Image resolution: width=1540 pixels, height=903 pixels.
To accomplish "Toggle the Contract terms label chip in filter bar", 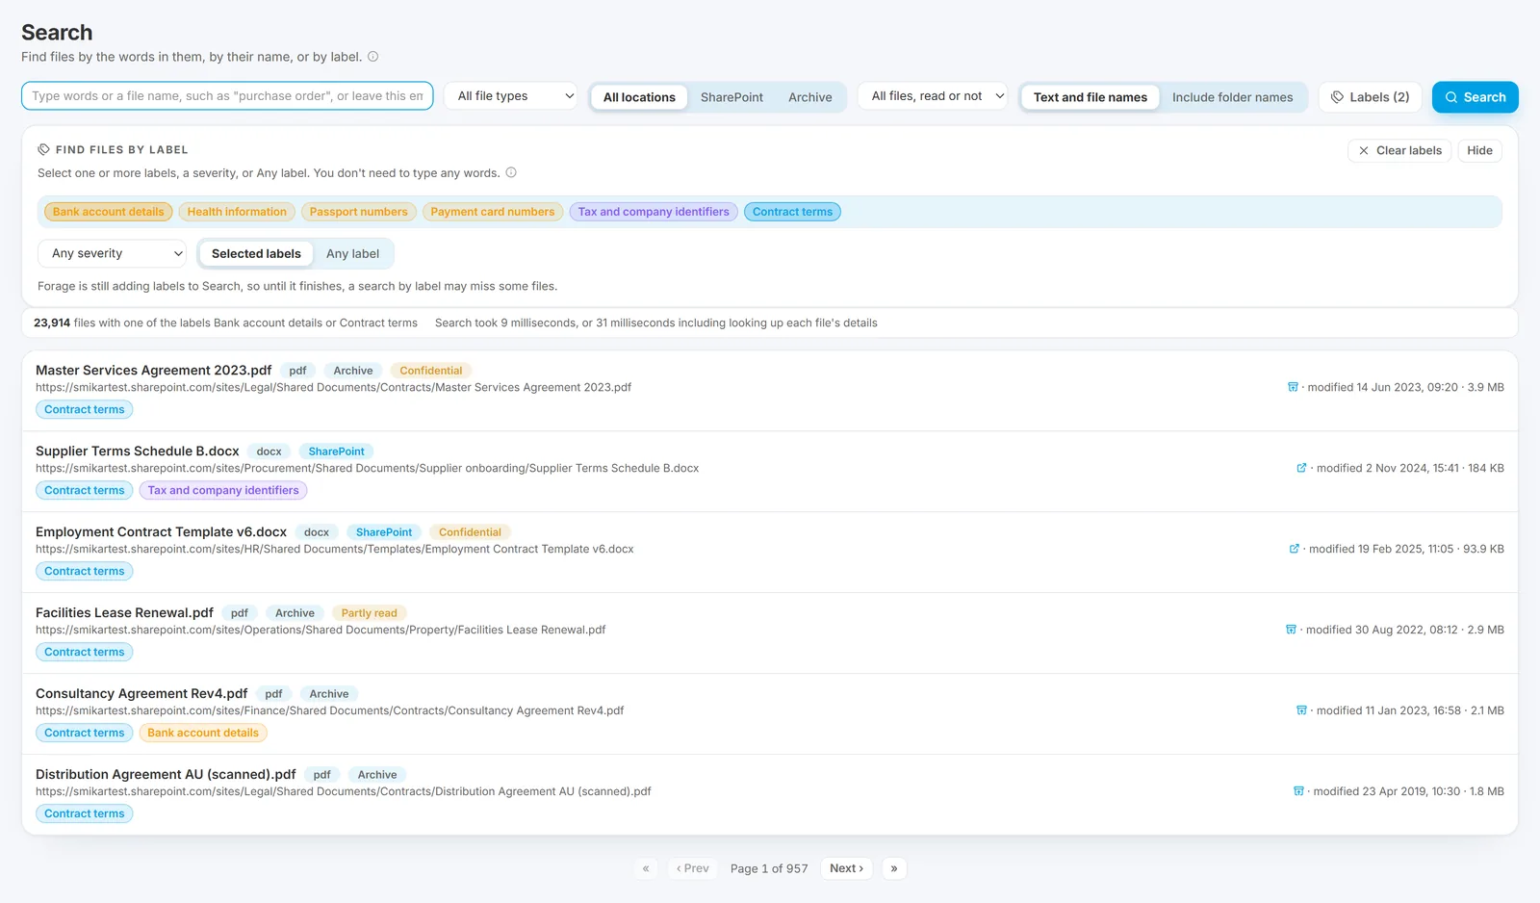I will [792, 212].
